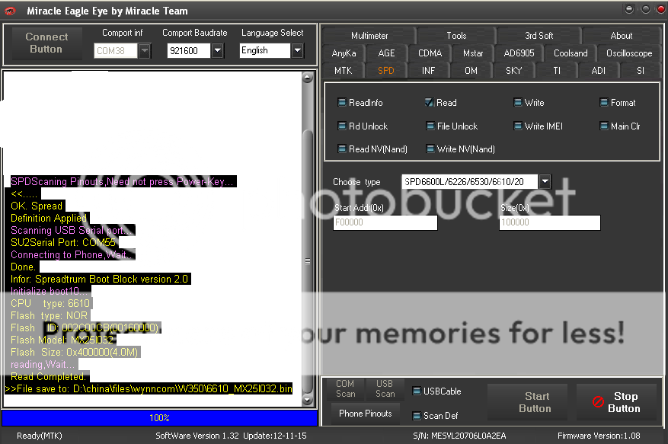Open the About tab

coord(621,35)
